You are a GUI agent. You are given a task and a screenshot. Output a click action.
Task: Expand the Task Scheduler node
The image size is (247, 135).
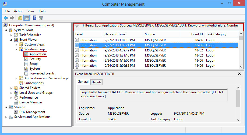(x=11, y=35)
